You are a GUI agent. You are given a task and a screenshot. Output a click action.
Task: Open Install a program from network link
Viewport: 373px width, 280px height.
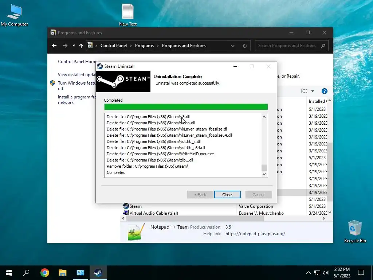click(x=76, y=100)
